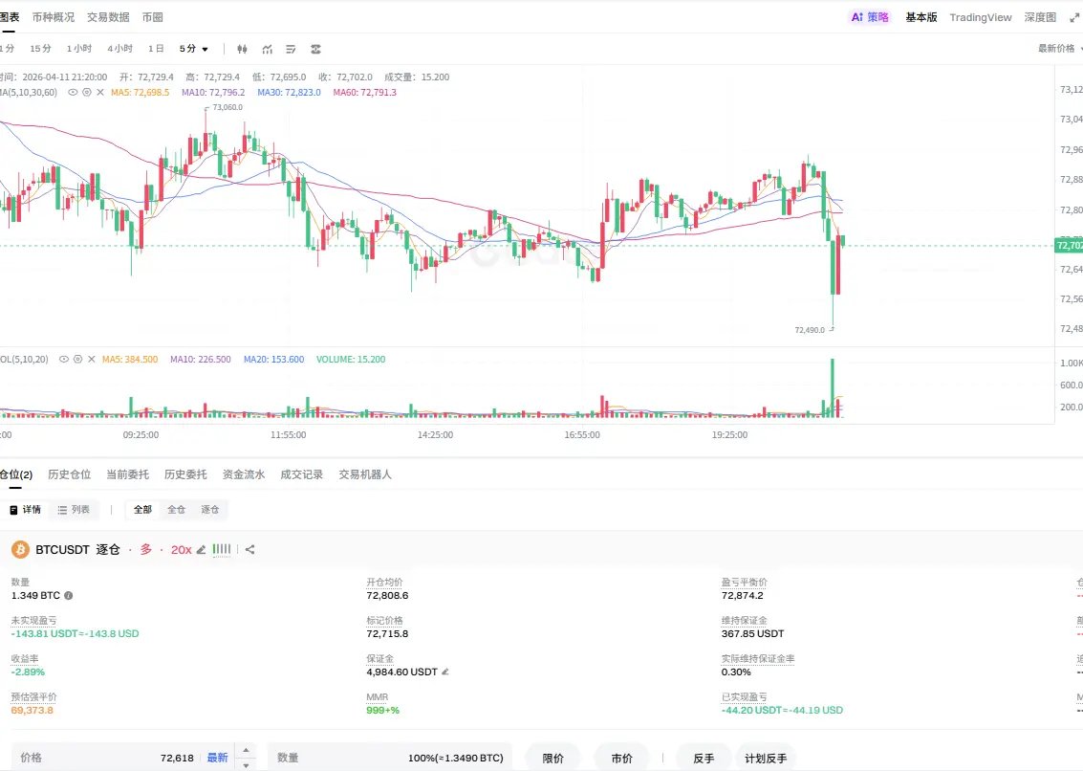Filter positions by 逐仓
1083x771 pixels.
click(210, 510)
